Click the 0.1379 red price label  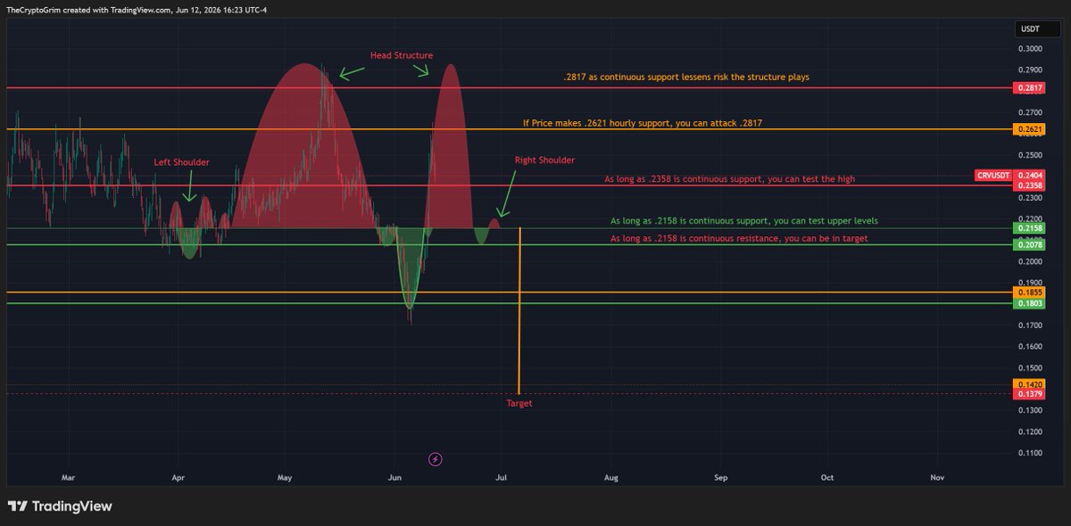(x=1029, y=394)
